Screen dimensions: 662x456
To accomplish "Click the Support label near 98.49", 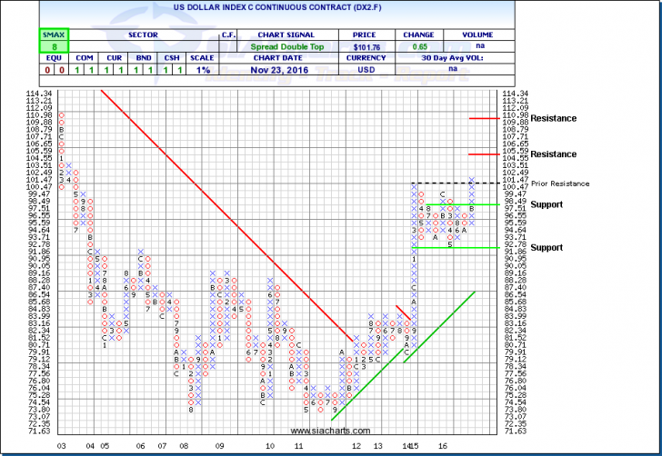I will (548, 204).
